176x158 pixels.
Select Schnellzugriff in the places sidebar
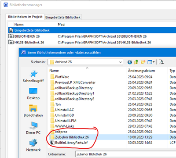pyautogui.click(x=33, y=76)
